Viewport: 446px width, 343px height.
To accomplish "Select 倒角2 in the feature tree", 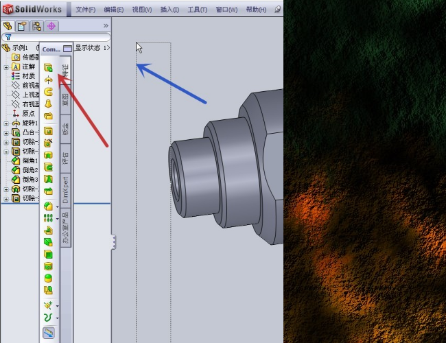I will click(25, 170).
